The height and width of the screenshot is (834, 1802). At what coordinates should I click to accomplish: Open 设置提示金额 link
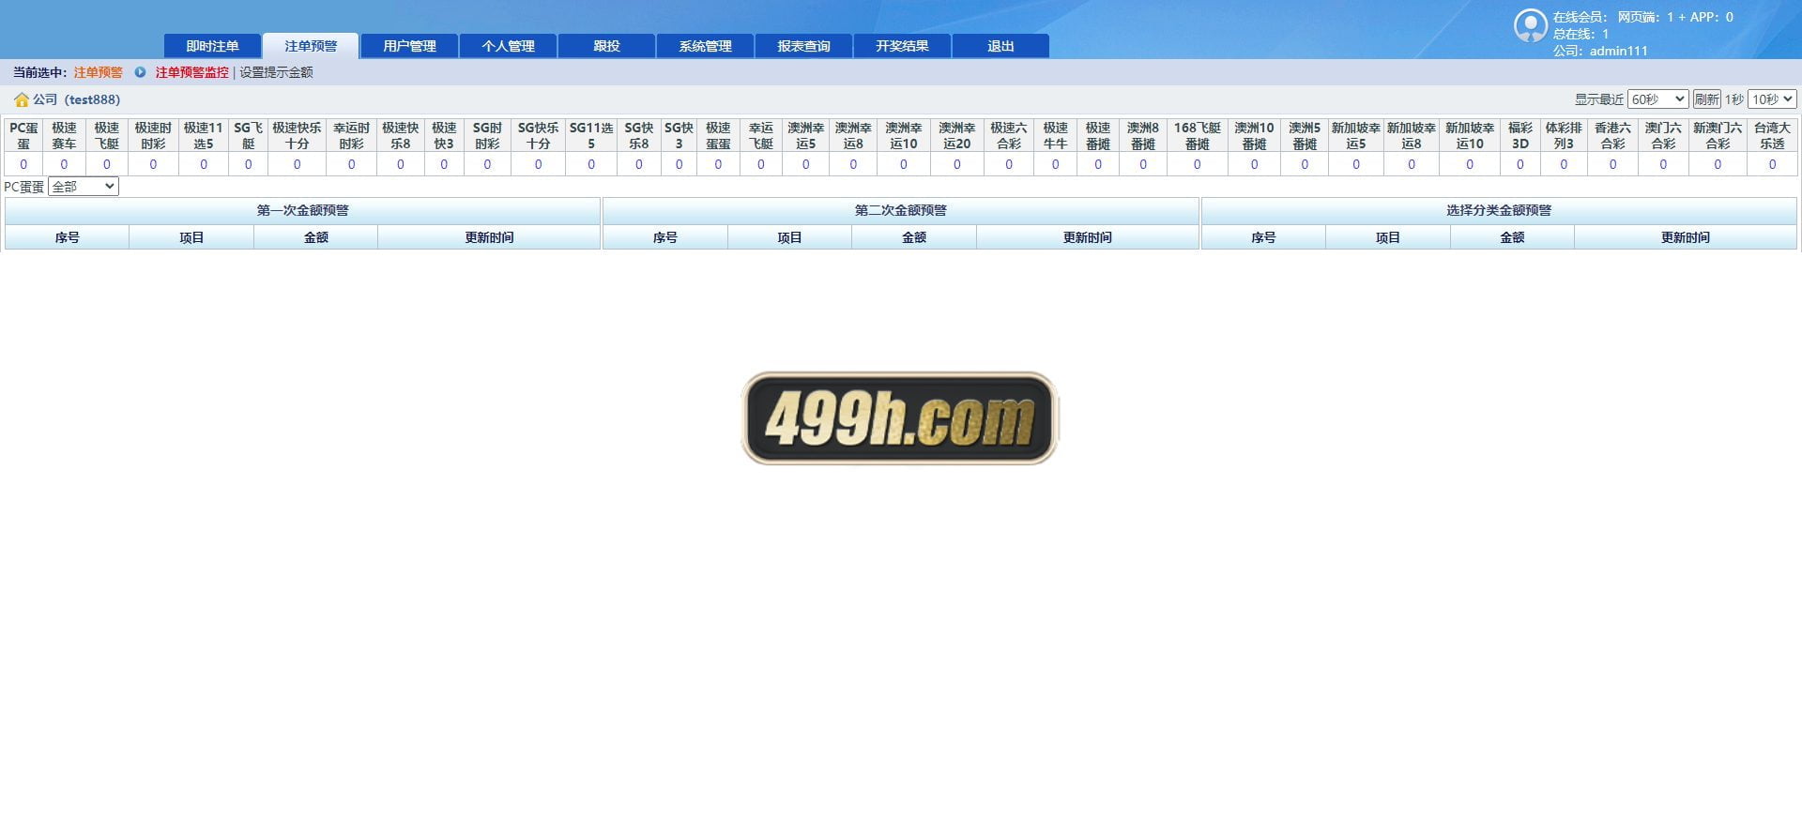[276, 72]
